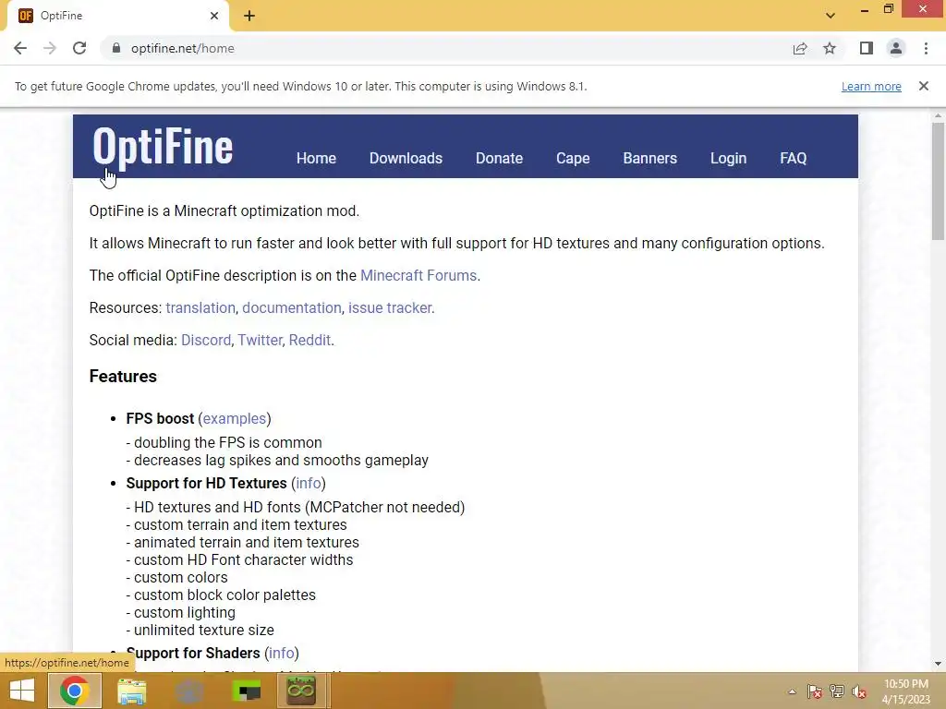946x709 pixels.
Task: Click the Features heading
Action: tap(123, 377)
